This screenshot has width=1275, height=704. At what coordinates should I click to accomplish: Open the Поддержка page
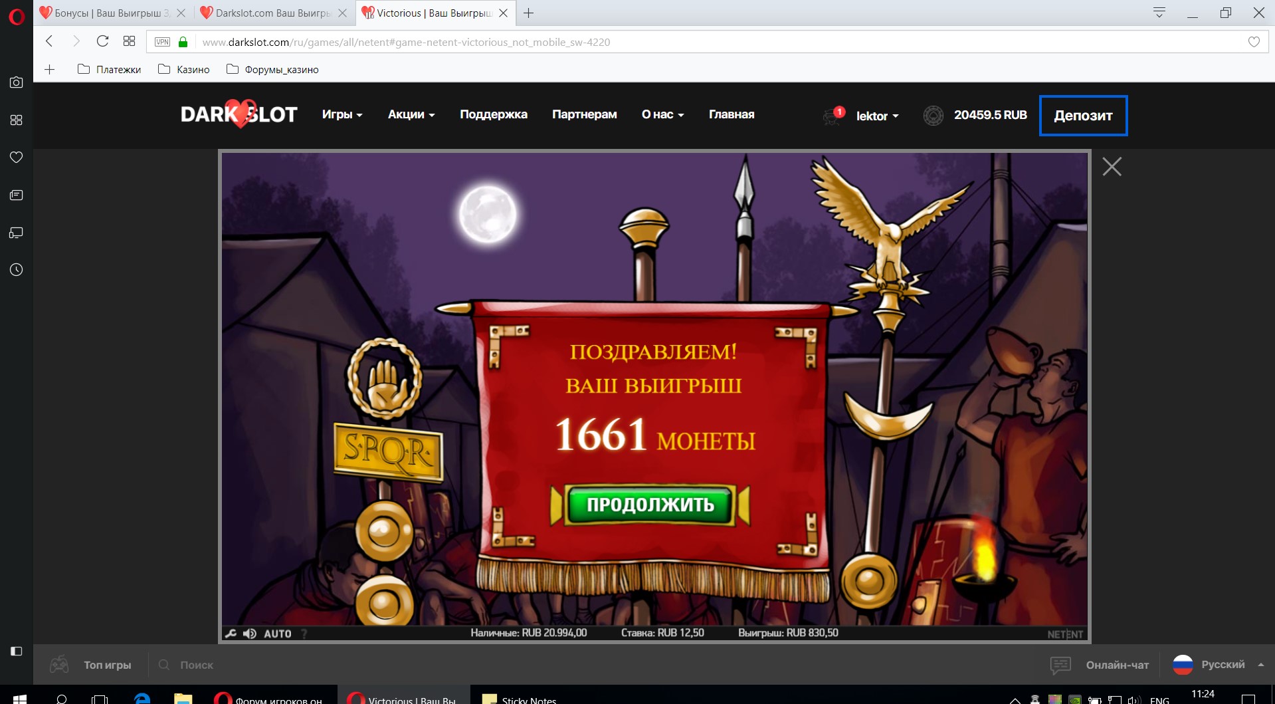(x=494, y=114)
